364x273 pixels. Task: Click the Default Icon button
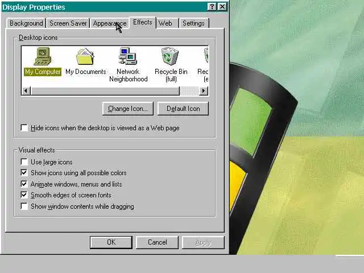click(x=183, y=109)
